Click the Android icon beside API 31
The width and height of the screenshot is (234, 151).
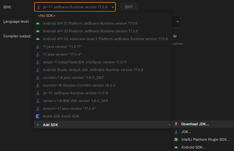click(38, 23)
